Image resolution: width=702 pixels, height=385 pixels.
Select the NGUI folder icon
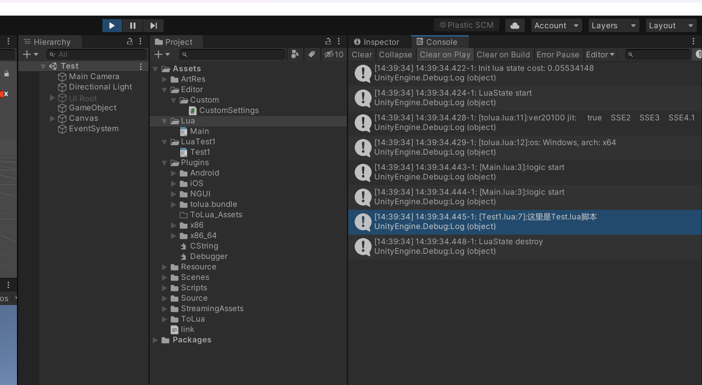click(184, 194)
